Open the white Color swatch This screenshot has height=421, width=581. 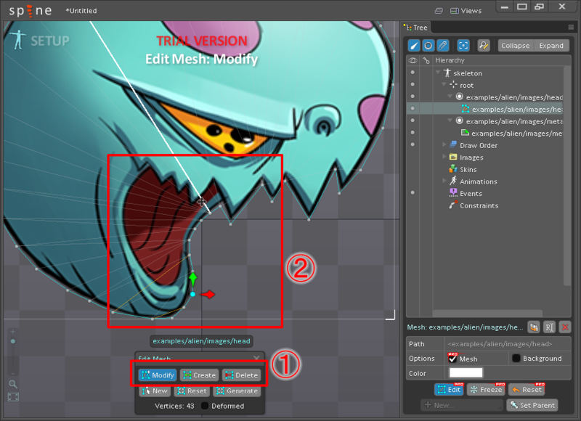click(466, 372)
